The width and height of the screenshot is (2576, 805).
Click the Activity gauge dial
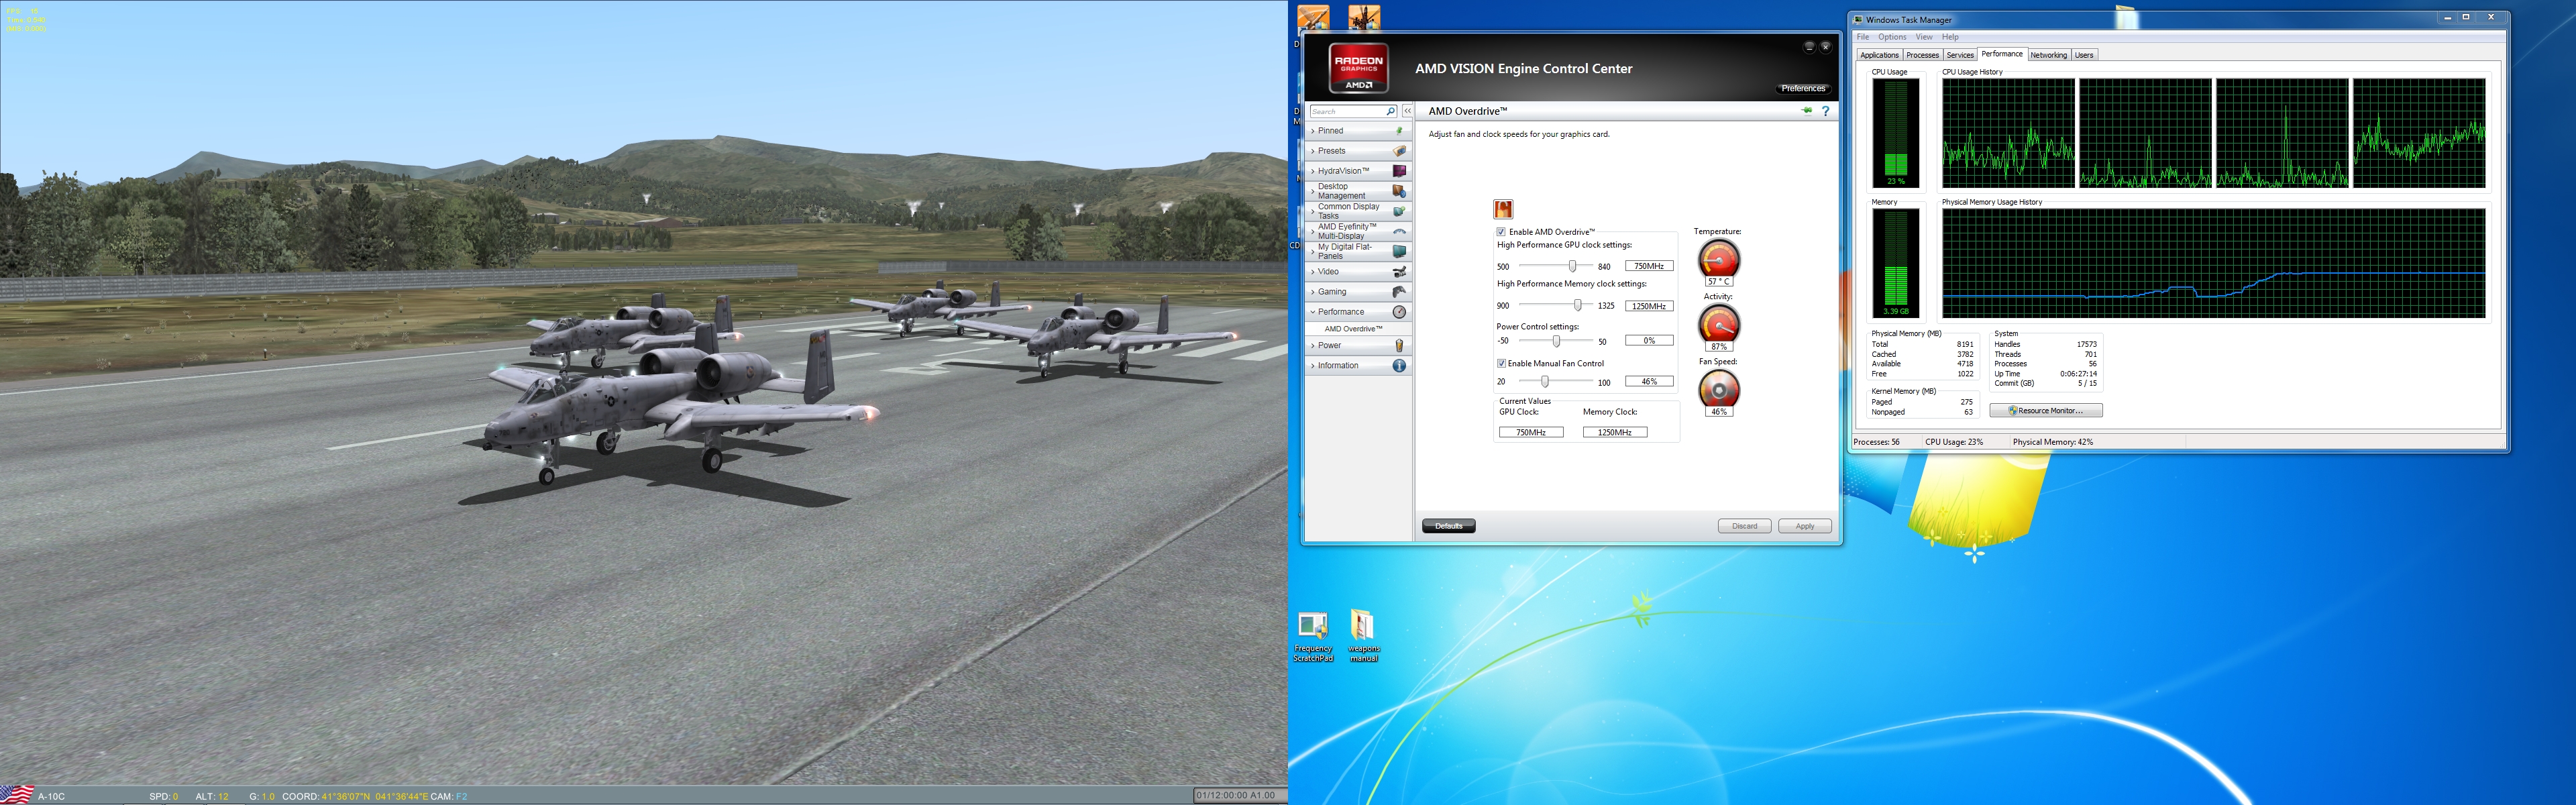pos(1719,324)
